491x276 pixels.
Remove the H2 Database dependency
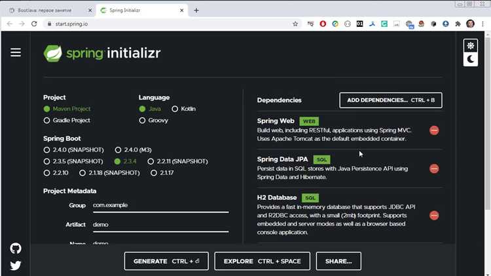coord(434,216)
